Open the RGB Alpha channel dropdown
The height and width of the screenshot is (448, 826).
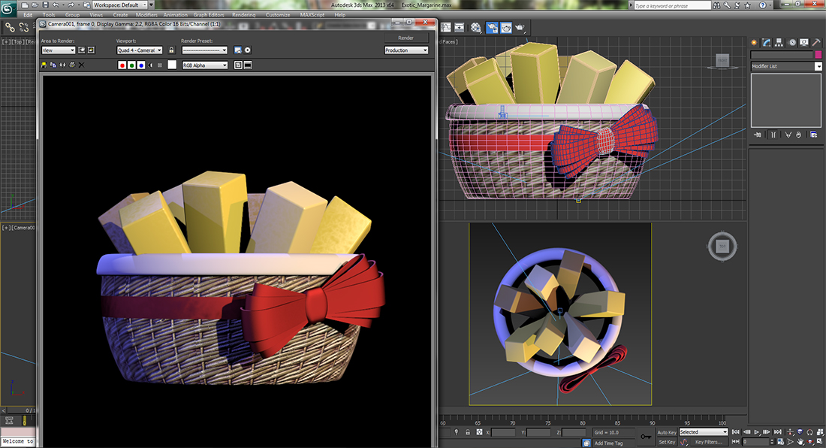204,65
